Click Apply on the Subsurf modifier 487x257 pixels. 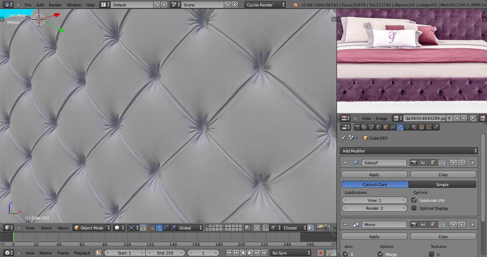pyautogui.click(x=374, y=174)
